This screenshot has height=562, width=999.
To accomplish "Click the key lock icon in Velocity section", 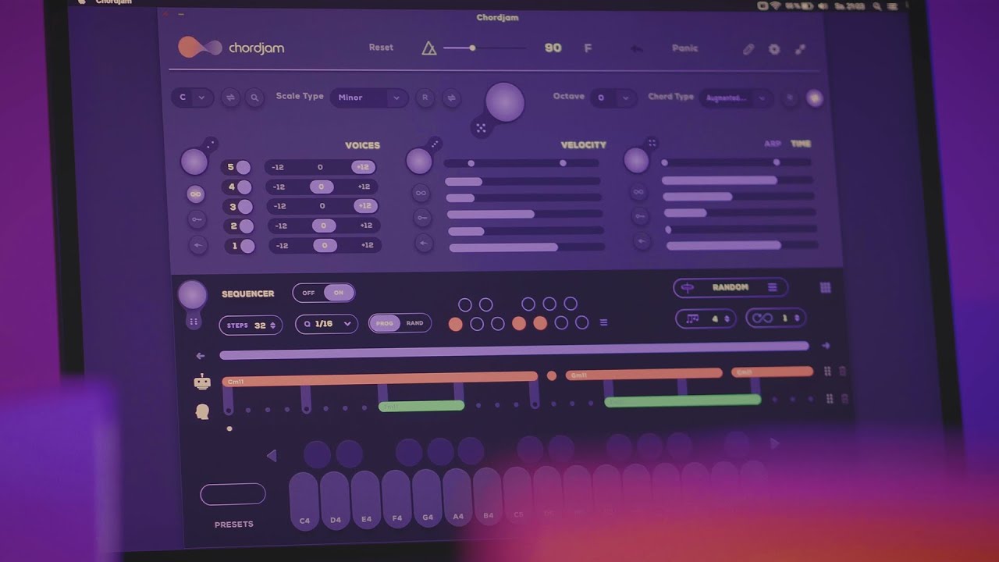I will (x=422, y=219).
